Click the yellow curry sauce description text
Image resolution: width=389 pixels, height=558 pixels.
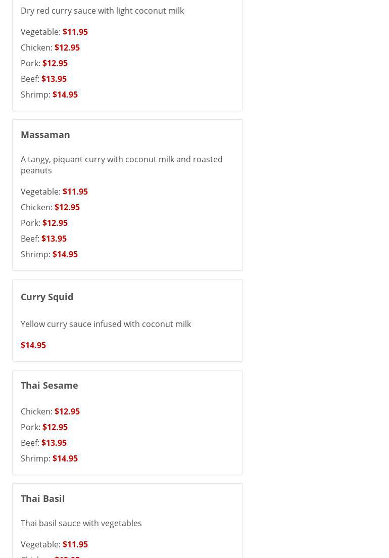tap(106, 324)
